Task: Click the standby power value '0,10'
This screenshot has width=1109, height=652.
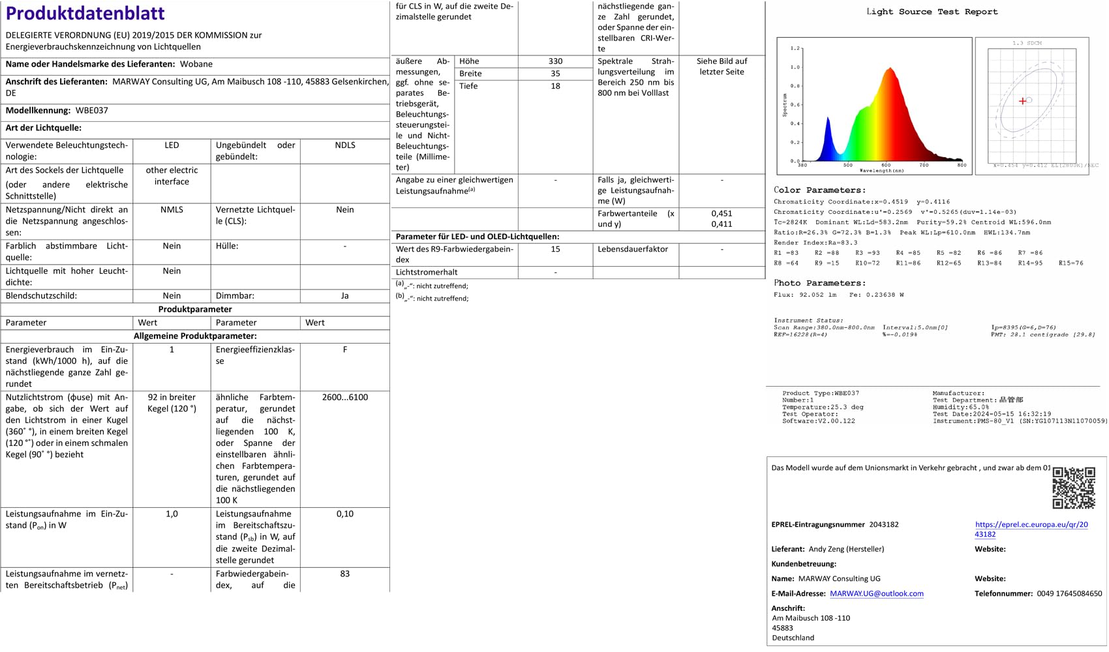Action: [345, 514]
